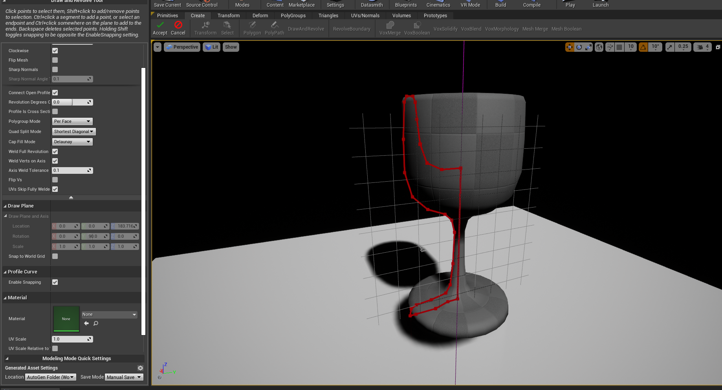Accept the revolve tool result
This screenshot has height=390, width=722.
tap(160, 28)
